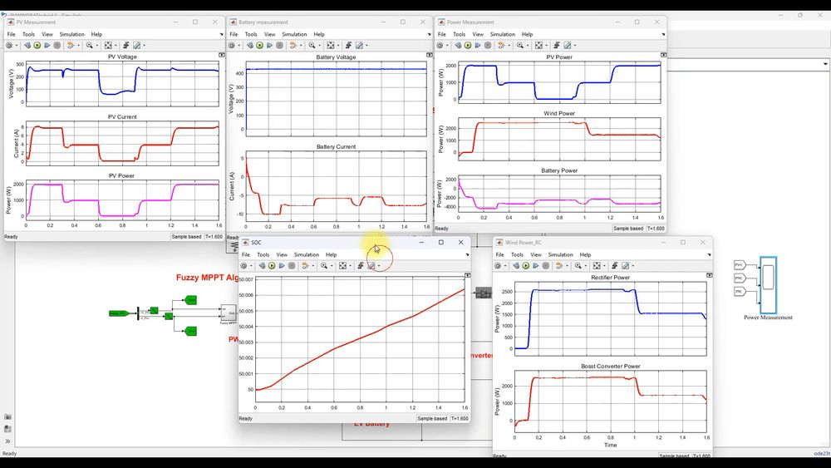Open Simulation menu in SOC window
831x468 pixels.
coord(307,254)
